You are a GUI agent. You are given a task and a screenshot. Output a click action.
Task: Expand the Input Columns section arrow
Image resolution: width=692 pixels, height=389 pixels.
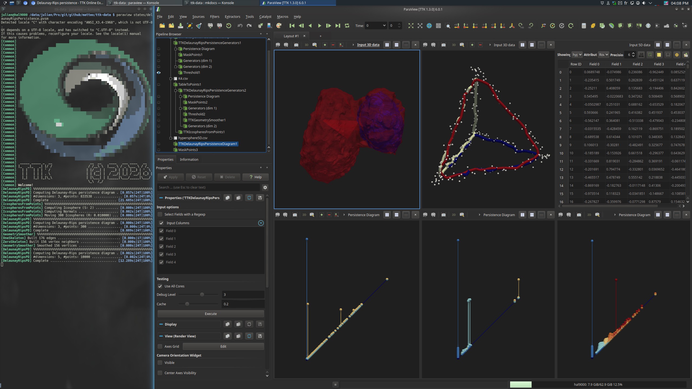coord(261,223)
